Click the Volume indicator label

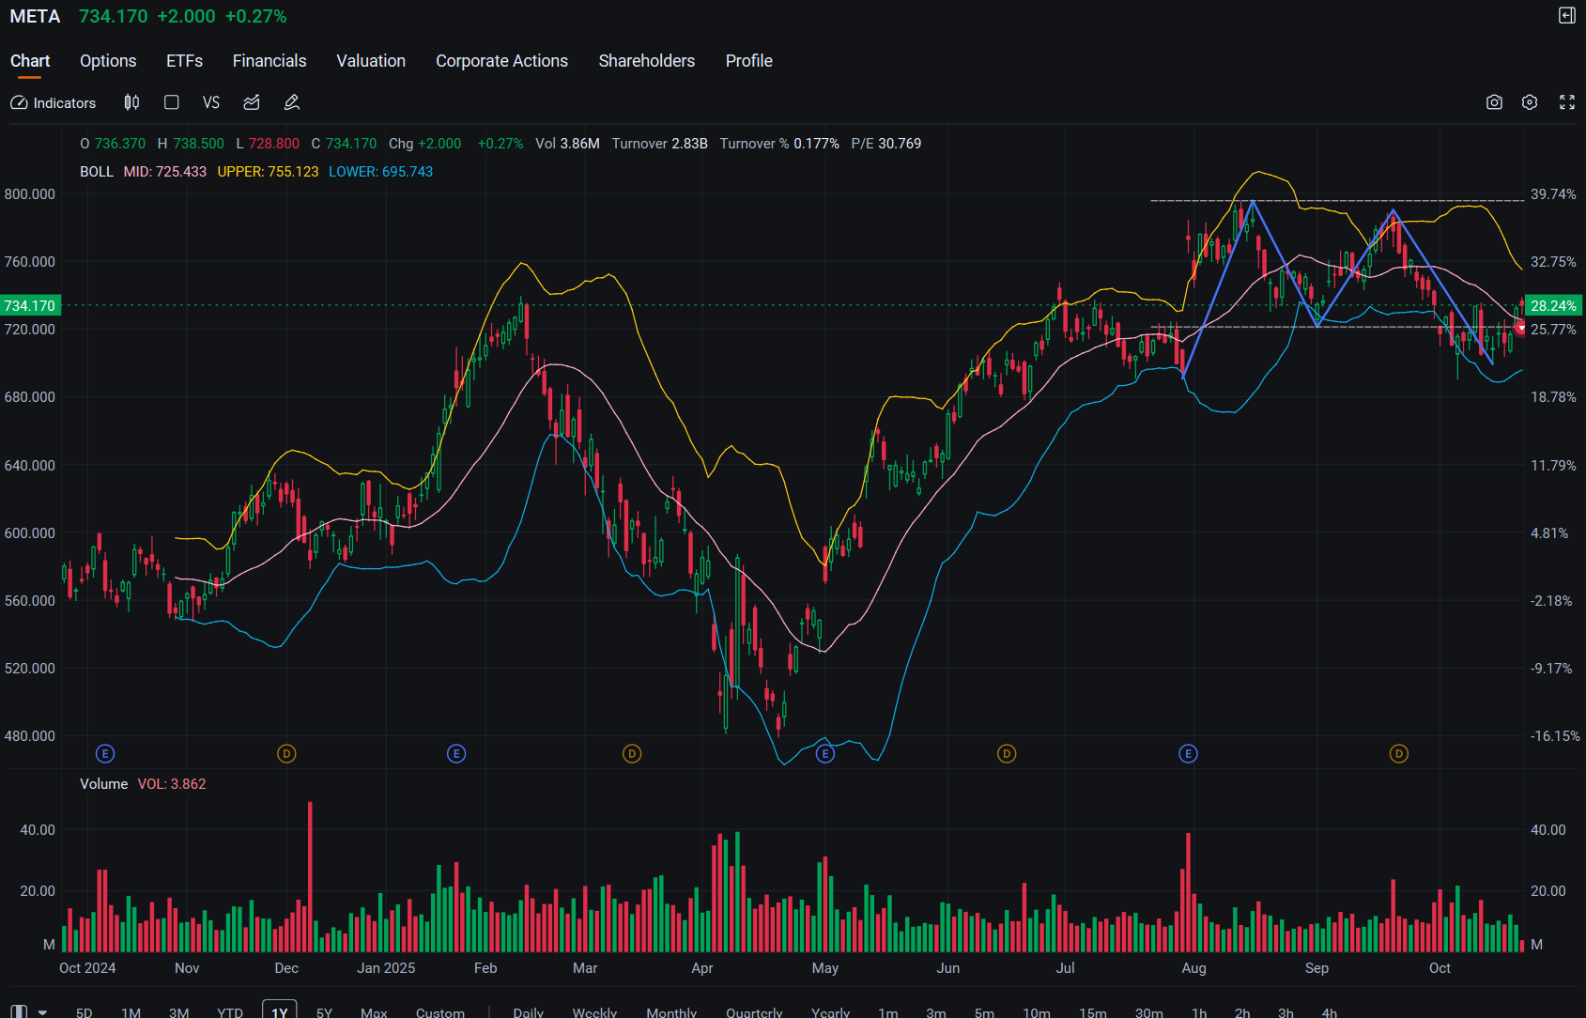pyautogui.click(x=103, y=784)
